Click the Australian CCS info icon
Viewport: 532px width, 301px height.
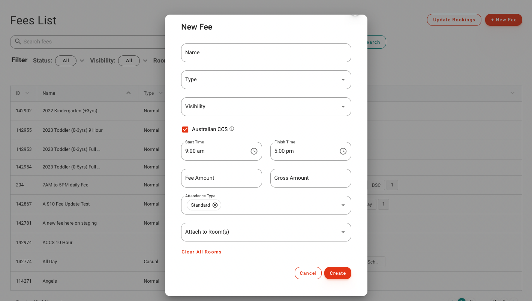click(232, 129)
